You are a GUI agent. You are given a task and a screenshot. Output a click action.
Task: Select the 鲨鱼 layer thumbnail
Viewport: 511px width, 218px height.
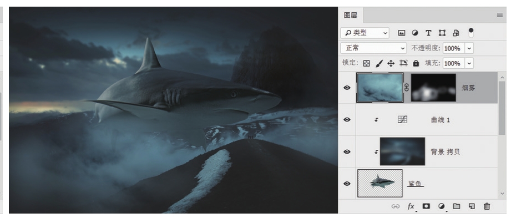[x=380, y=184]
